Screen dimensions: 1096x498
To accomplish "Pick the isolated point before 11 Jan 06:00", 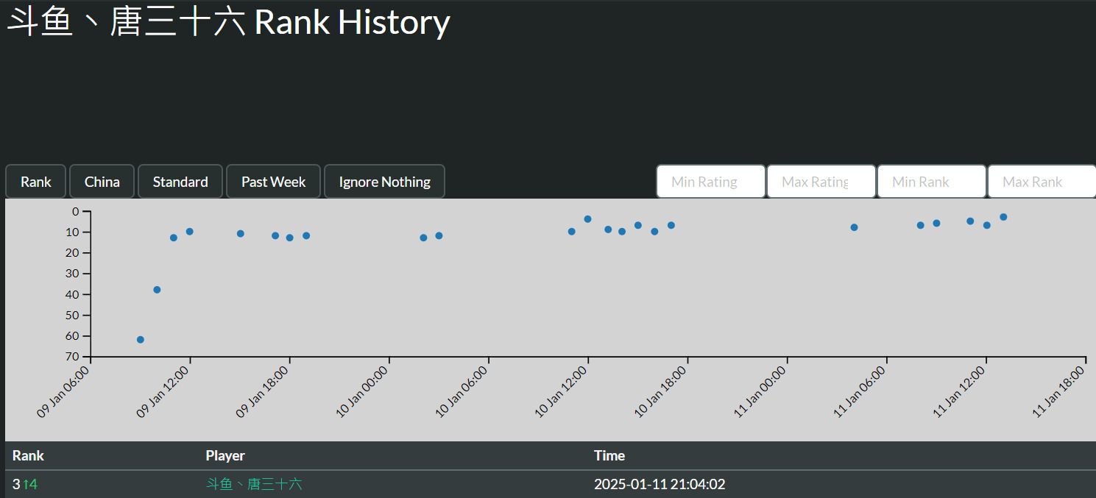I will click(854, 227).
